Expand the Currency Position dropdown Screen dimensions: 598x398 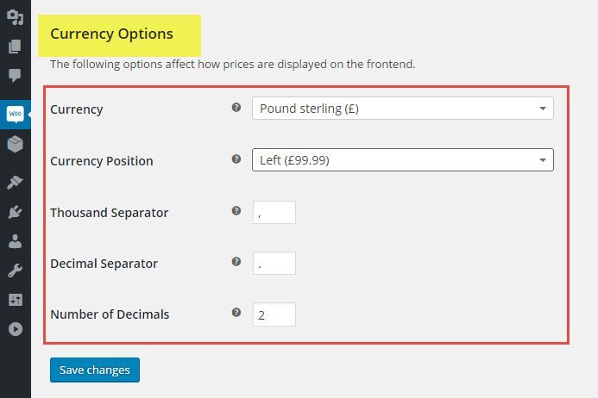[x=403, y=160]
